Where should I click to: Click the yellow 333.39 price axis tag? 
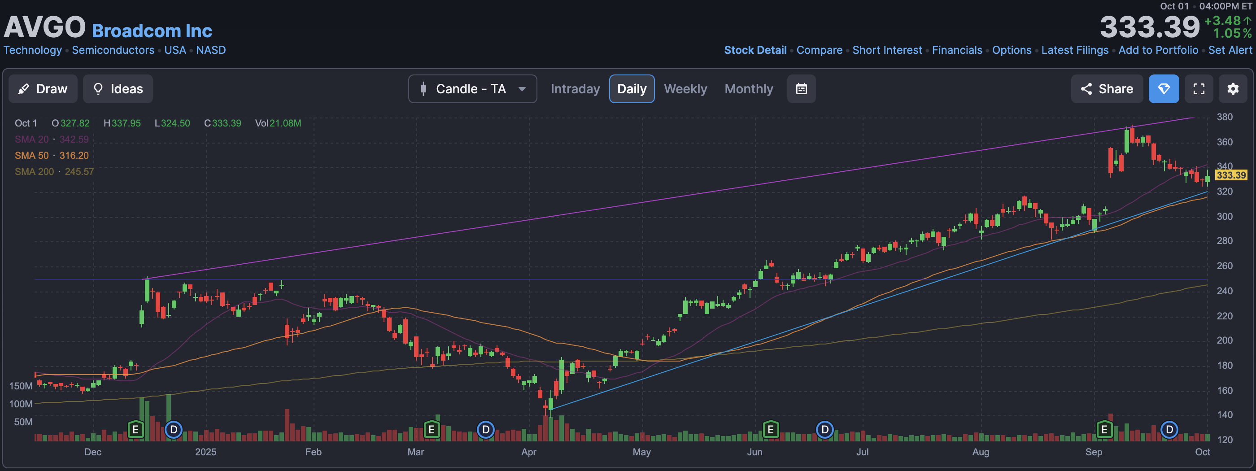(1231, 175)
